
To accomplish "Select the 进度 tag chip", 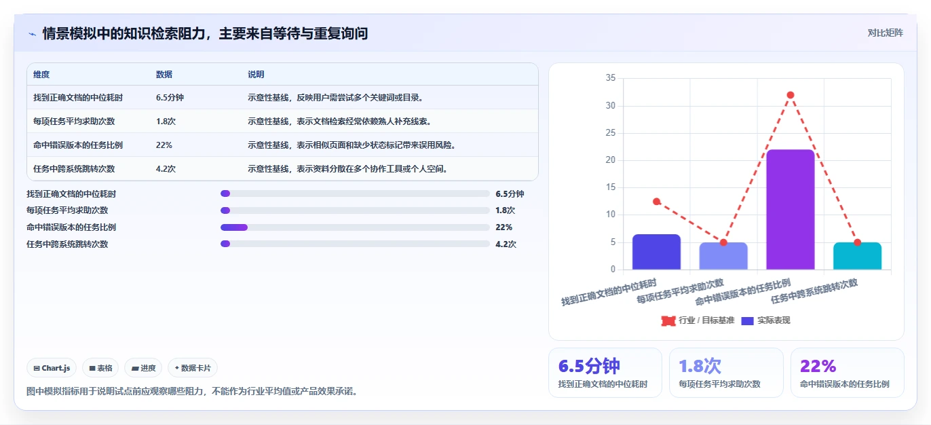I will click(143, 368).
